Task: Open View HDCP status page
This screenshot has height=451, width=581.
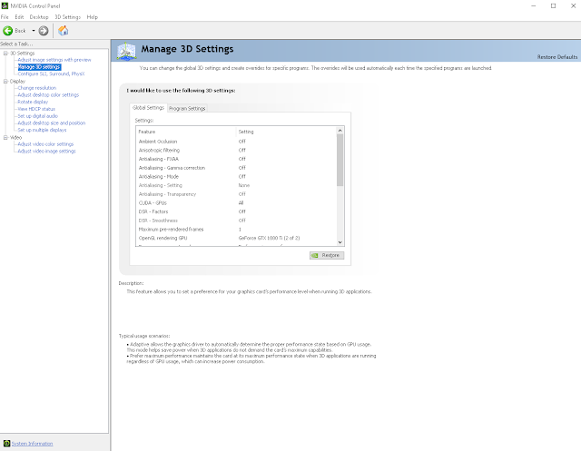Action: click(36, 109)
